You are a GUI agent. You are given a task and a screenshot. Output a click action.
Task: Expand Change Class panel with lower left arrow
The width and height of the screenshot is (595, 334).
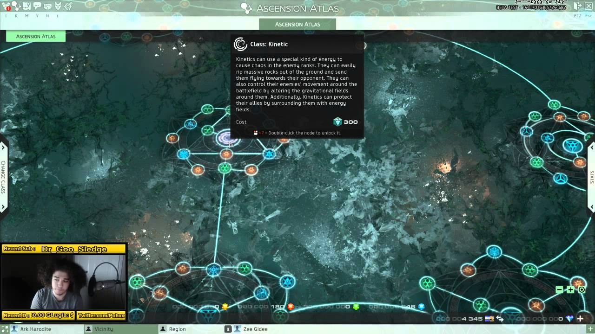(3, 207)
